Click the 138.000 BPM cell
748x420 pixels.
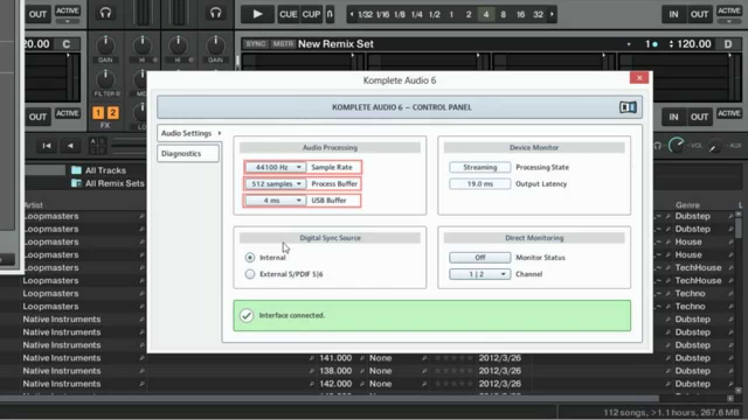[335, 370]
